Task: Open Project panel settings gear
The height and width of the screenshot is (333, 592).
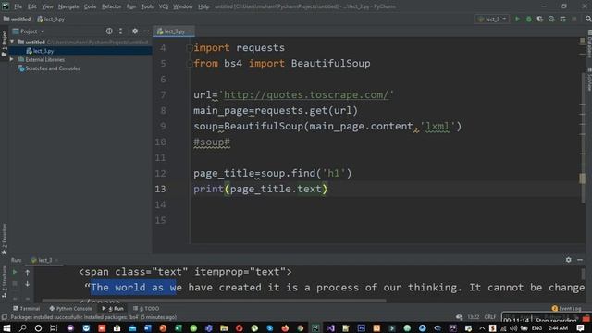Action: [135, 31]
